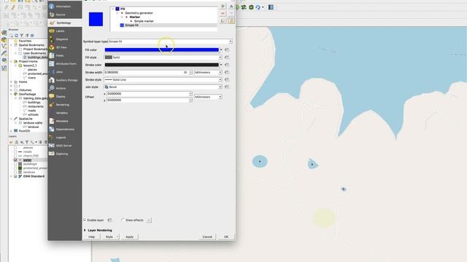Screen dimensions: 467x262
Task: Click the move symbol layer up arrow
Action: coord(231,7)
